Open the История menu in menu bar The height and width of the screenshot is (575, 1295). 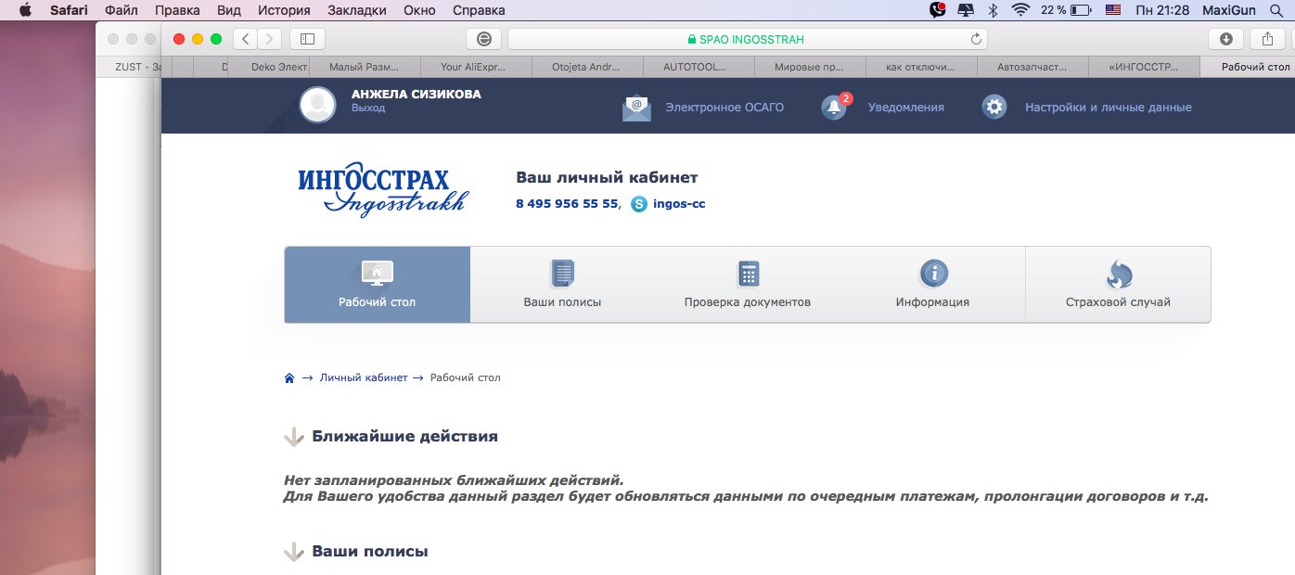point(284,10)
